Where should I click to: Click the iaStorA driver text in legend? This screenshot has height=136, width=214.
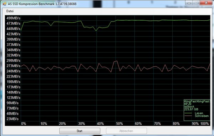[x=189, y=107]
